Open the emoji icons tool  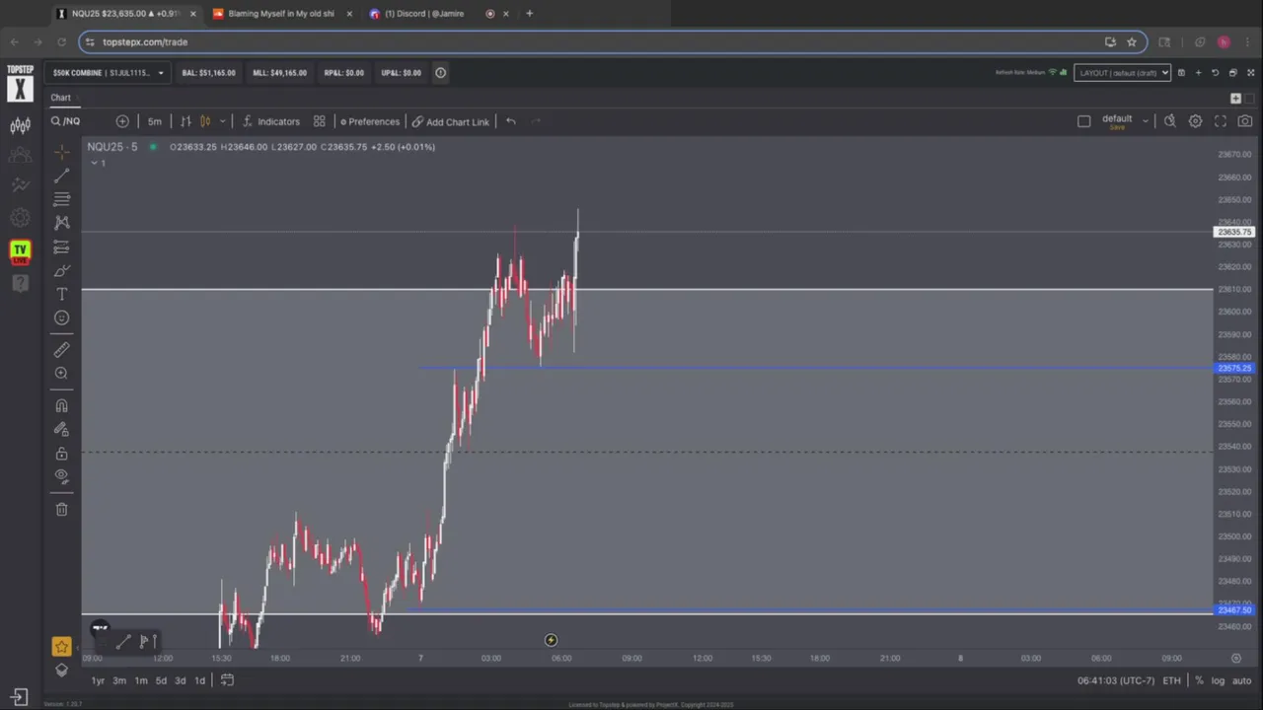coord(61,318)
